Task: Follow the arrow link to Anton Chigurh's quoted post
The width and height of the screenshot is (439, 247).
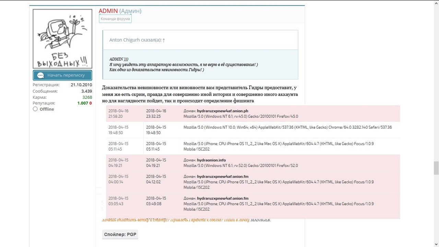Action: pyautogui.click(x=164, y=40)
